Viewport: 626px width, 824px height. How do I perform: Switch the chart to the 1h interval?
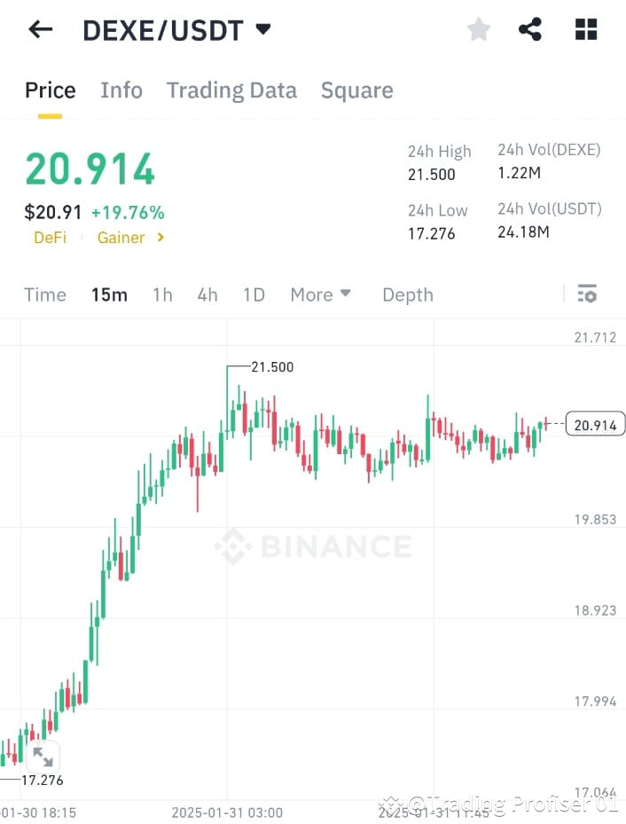pyautogui.click(x=162, y=294)
